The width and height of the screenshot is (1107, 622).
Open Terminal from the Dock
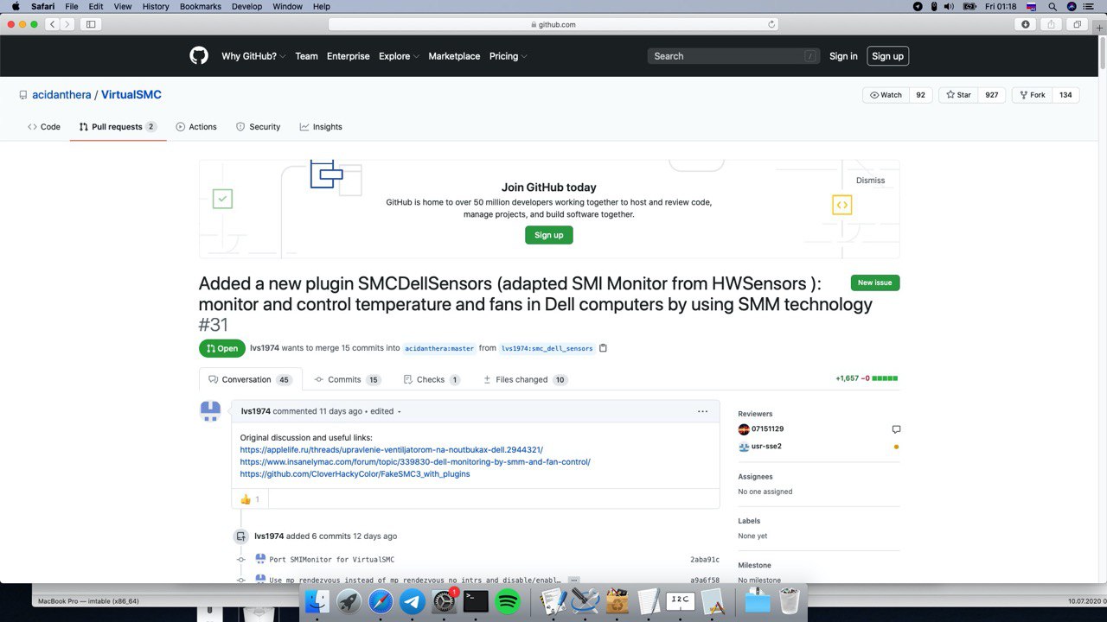tap(476, 601)
